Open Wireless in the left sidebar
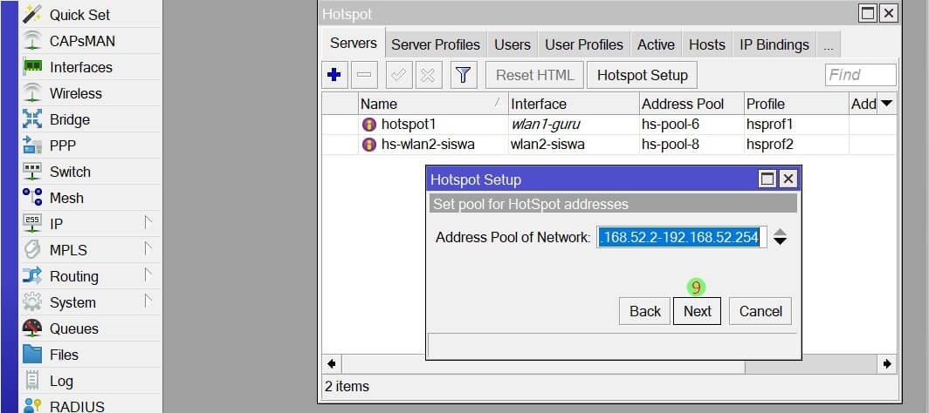This screenshot has width=929, height=413. point(75,93)
